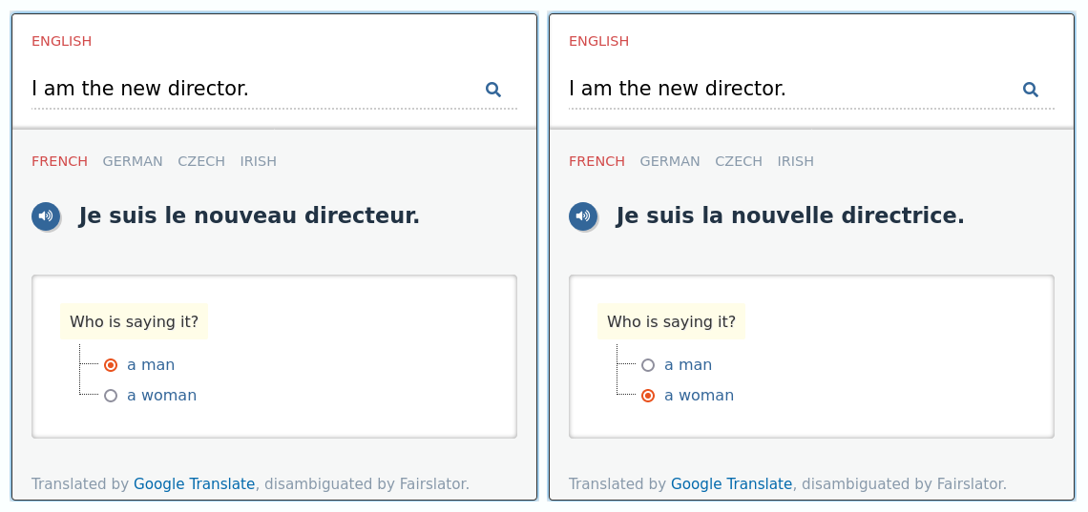
Task: Select 'a man' radio in right panel
Action: click(648, 365)
